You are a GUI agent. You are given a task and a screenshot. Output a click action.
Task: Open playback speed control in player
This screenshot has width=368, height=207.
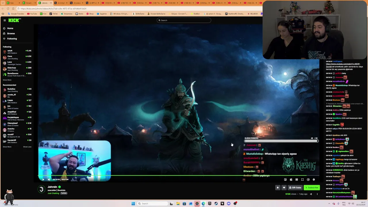pos(308,179)
